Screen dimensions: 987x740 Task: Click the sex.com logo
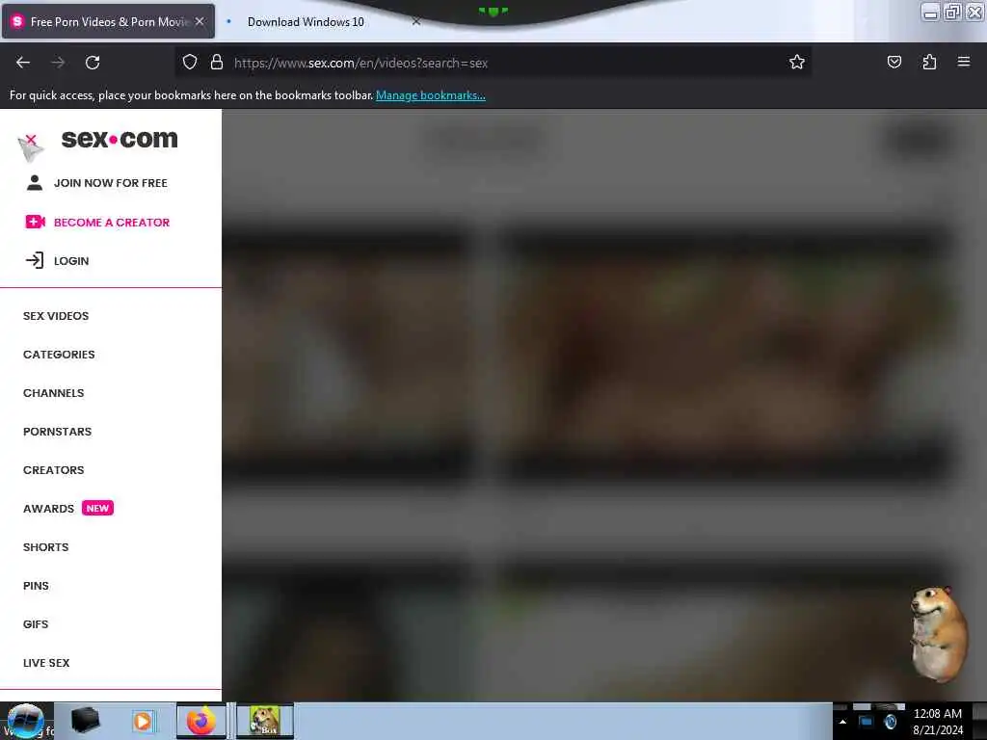coord(120,139)
